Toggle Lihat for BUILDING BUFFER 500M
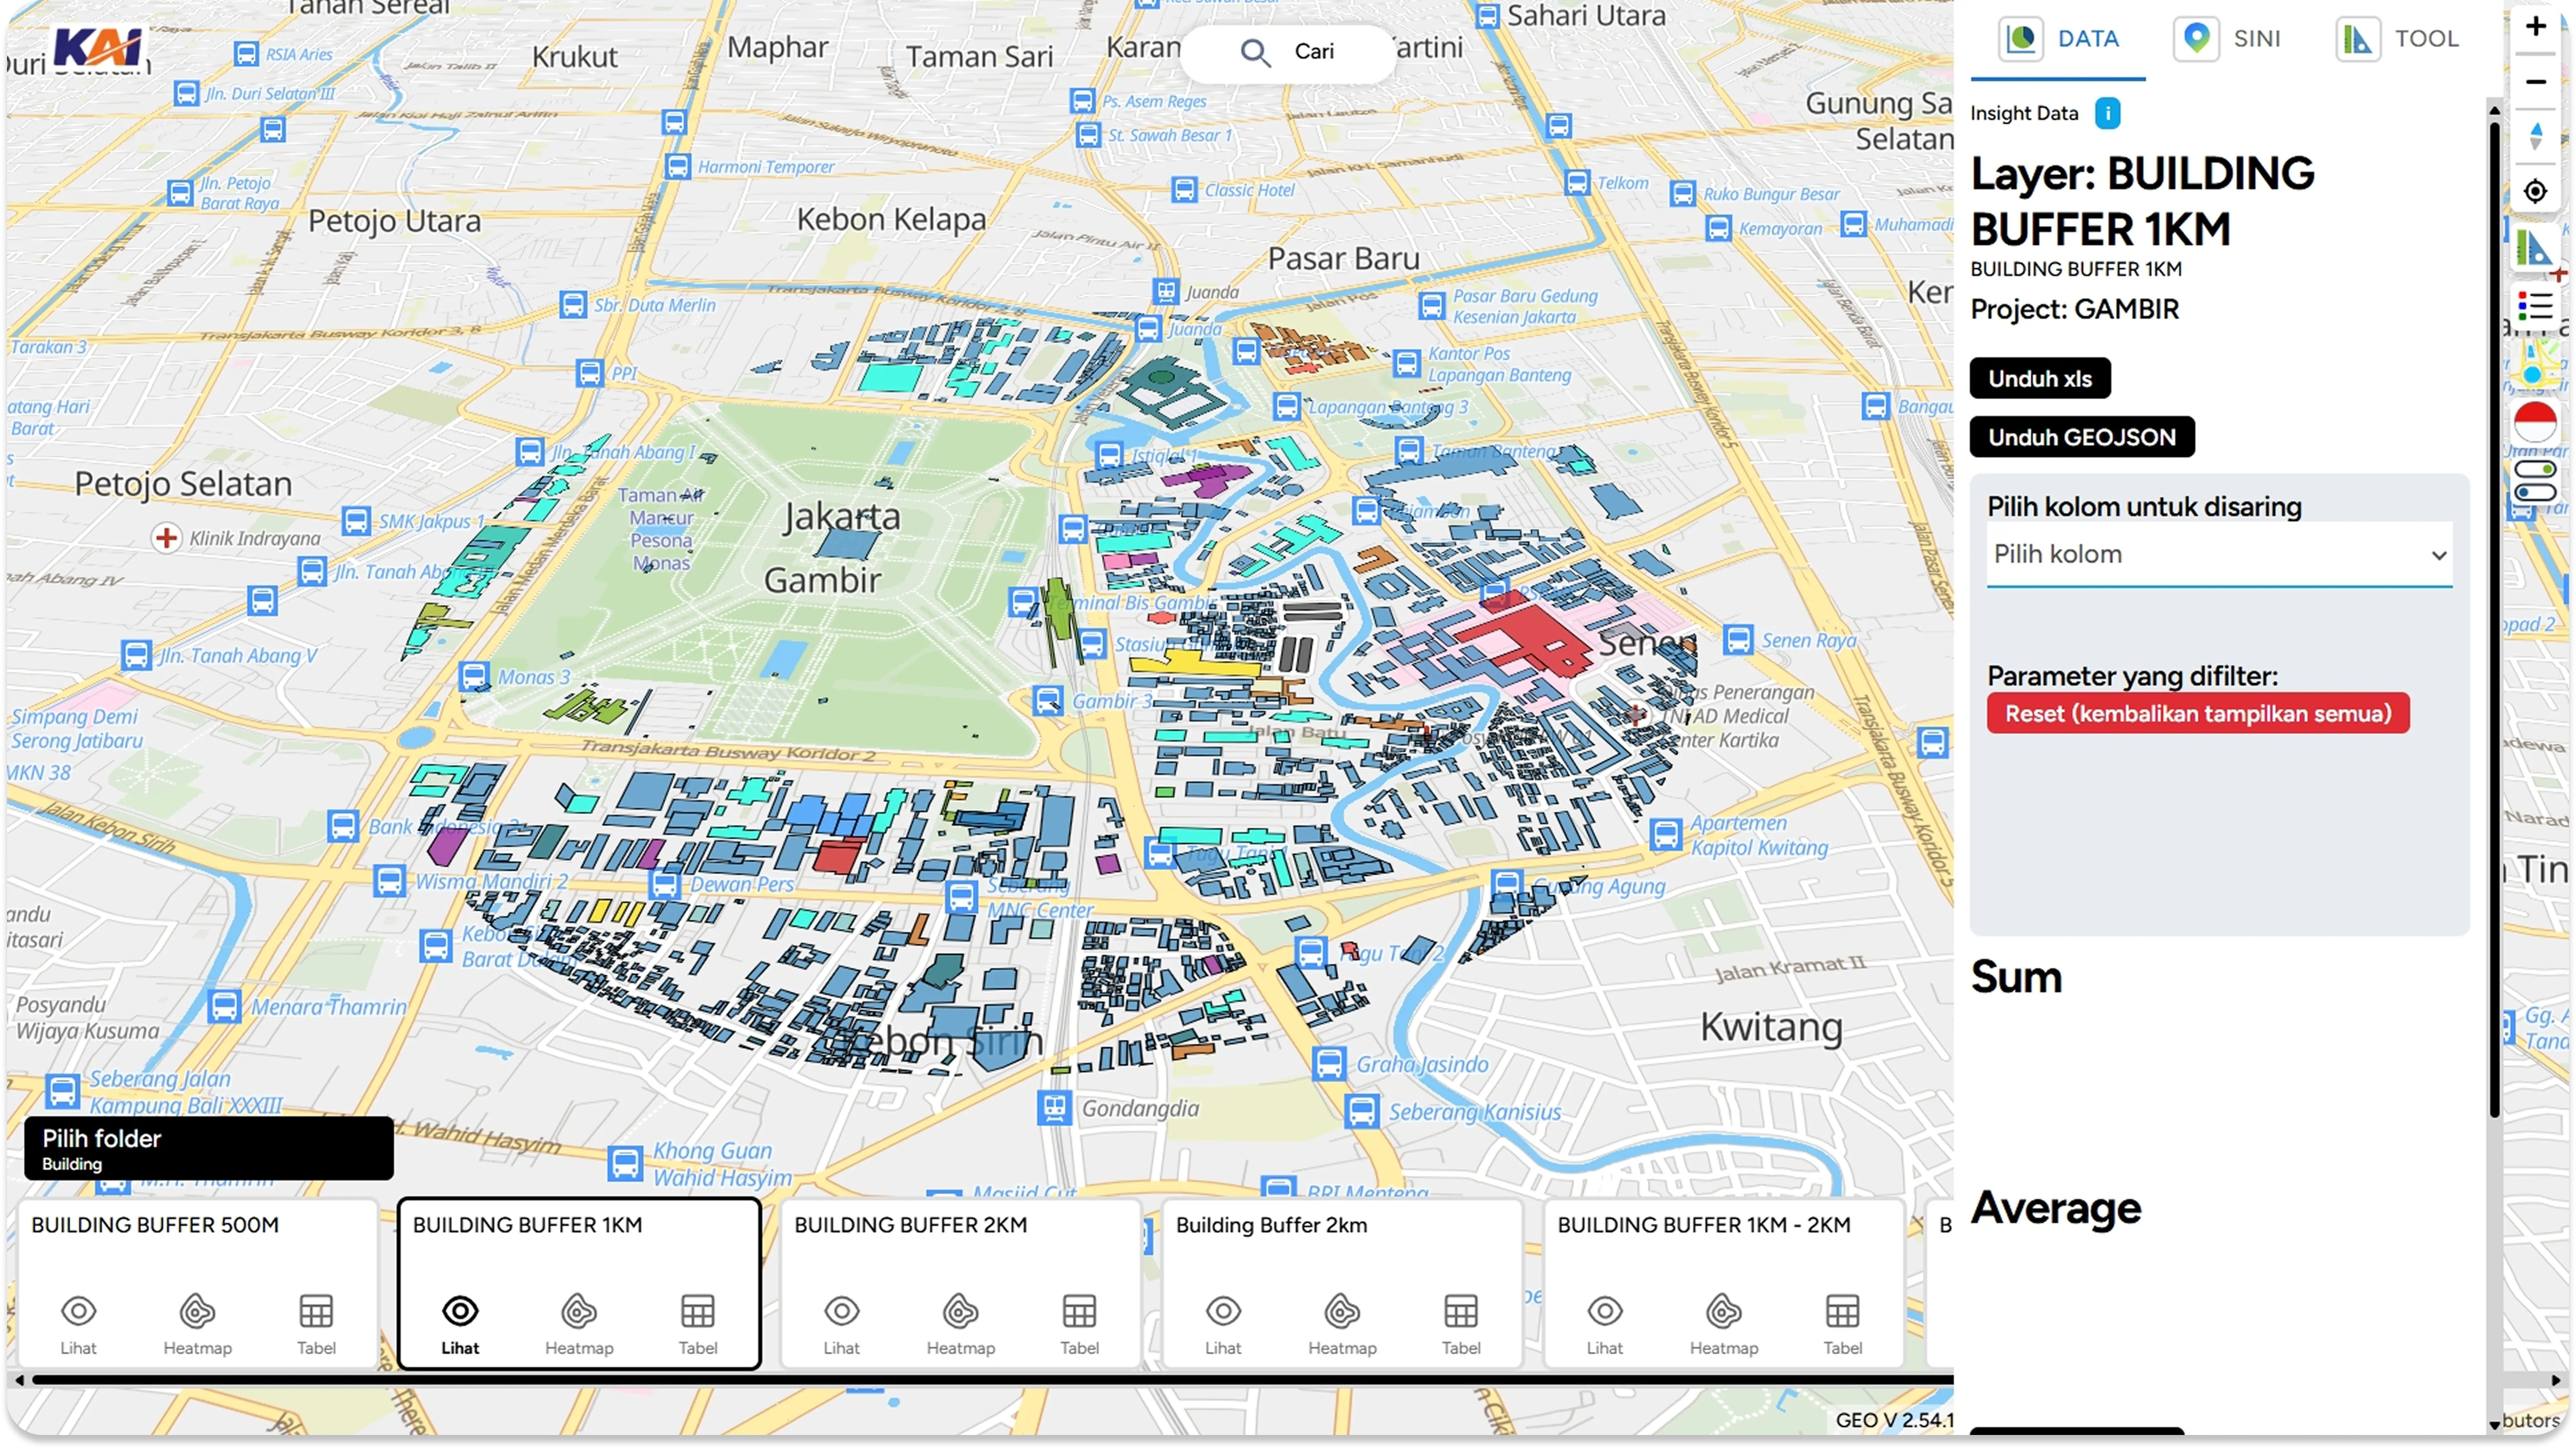This screenshot has height=1449, width=2576. (78, 1324)
